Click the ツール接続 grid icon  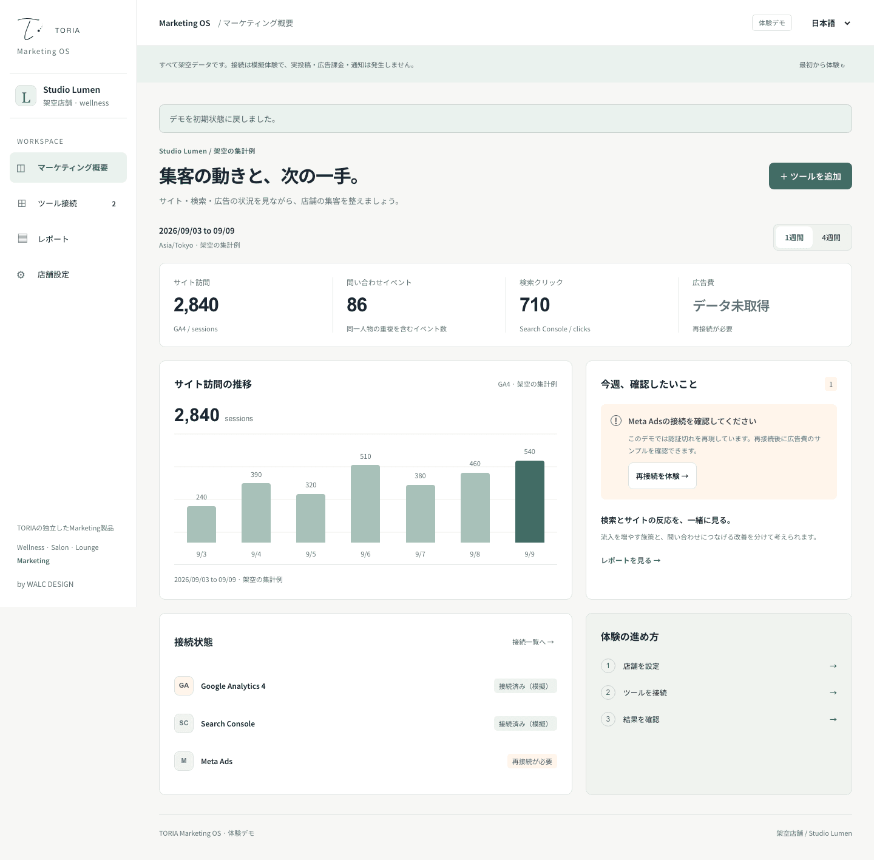22,203
